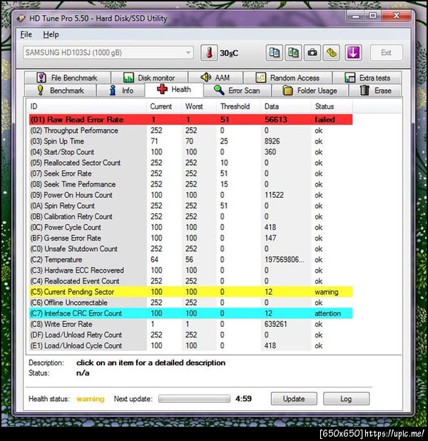Select the Load/Unload Cycle Count row
428x441 pixels.
[x=190, y=345]
